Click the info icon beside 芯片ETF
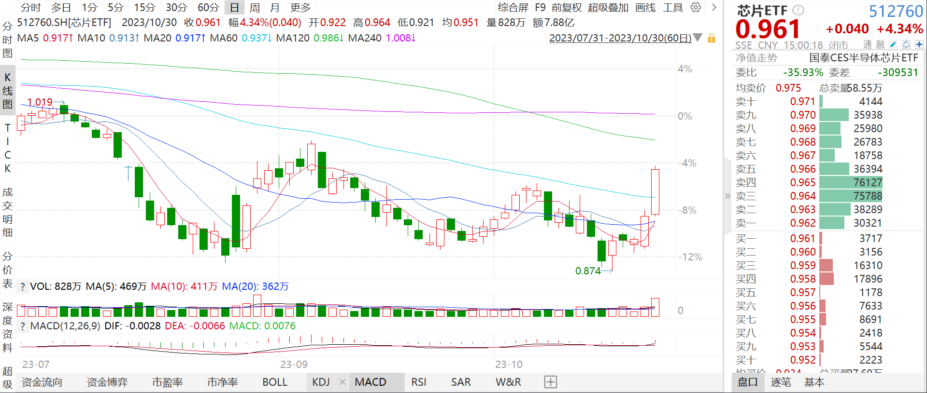Viewport: 927px width, 393px height. coord(799,10)
